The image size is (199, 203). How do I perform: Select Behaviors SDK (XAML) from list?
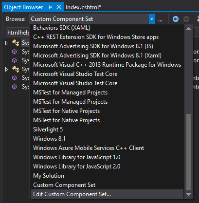point(107,28)
